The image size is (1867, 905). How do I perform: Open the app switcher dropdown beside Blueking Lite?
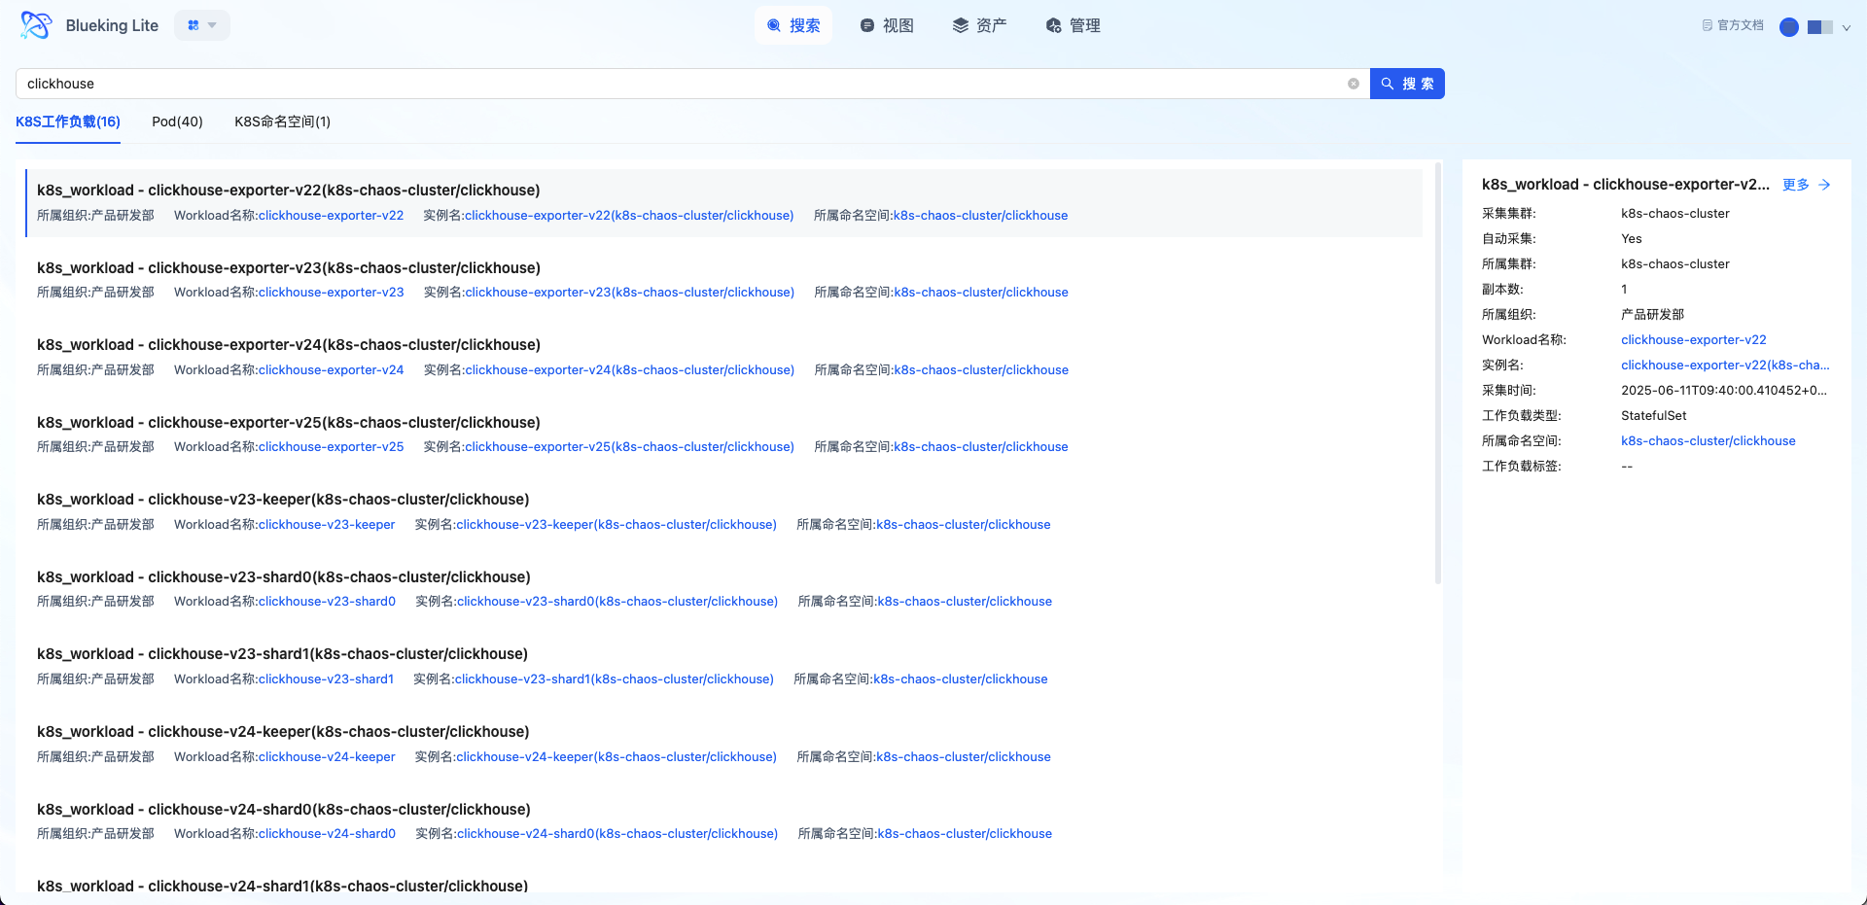click(x=202, y=25)
